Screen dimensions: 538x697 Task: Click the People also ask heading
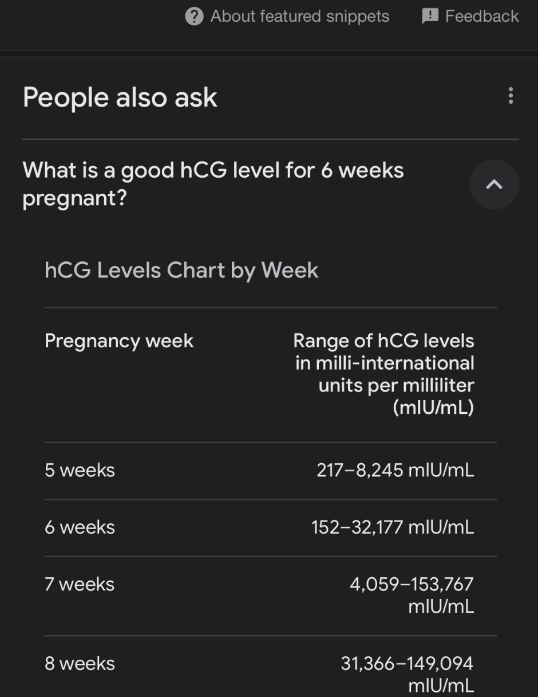click(120, 97)
